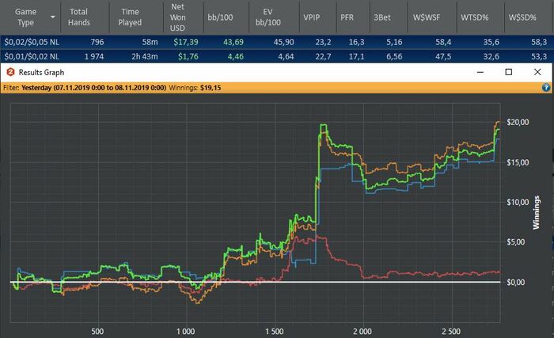Click the Yesterday filter date text
The height and width of the screenshot is (338, 554).
[93, 88]
